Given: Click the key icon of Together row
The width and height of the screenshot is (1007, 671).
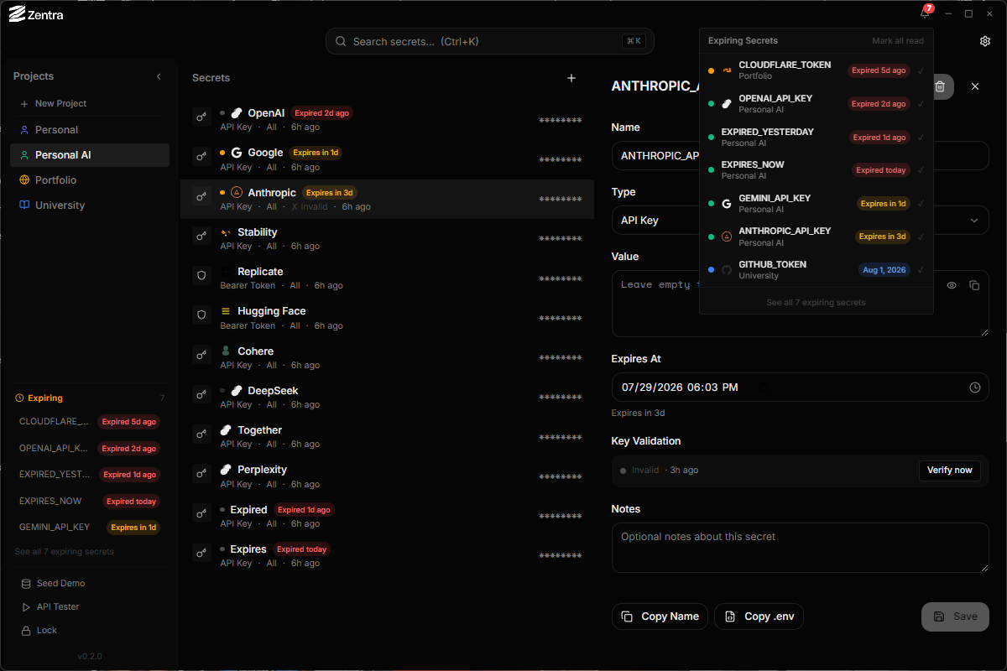Looking at the screenshot, I should tap(201, 434).
